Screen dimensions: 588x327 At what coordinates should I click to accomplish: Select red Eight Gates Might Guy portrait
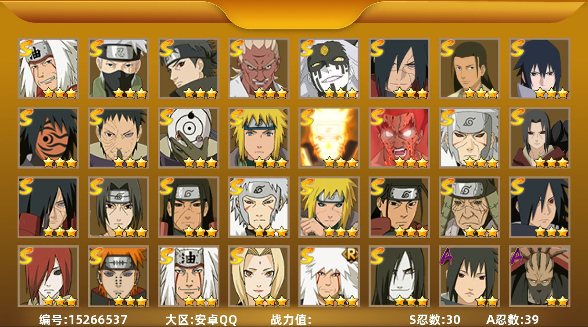point(399,138)
